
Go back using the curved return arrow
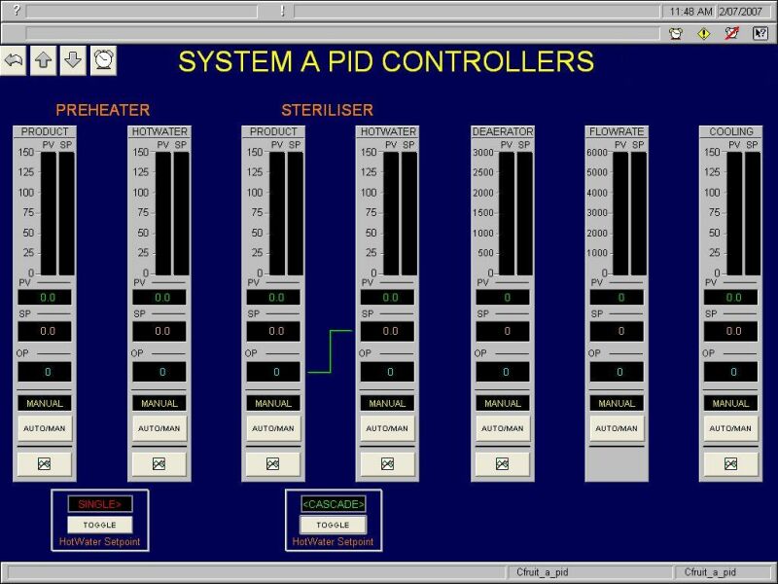[x=13, y=61]
